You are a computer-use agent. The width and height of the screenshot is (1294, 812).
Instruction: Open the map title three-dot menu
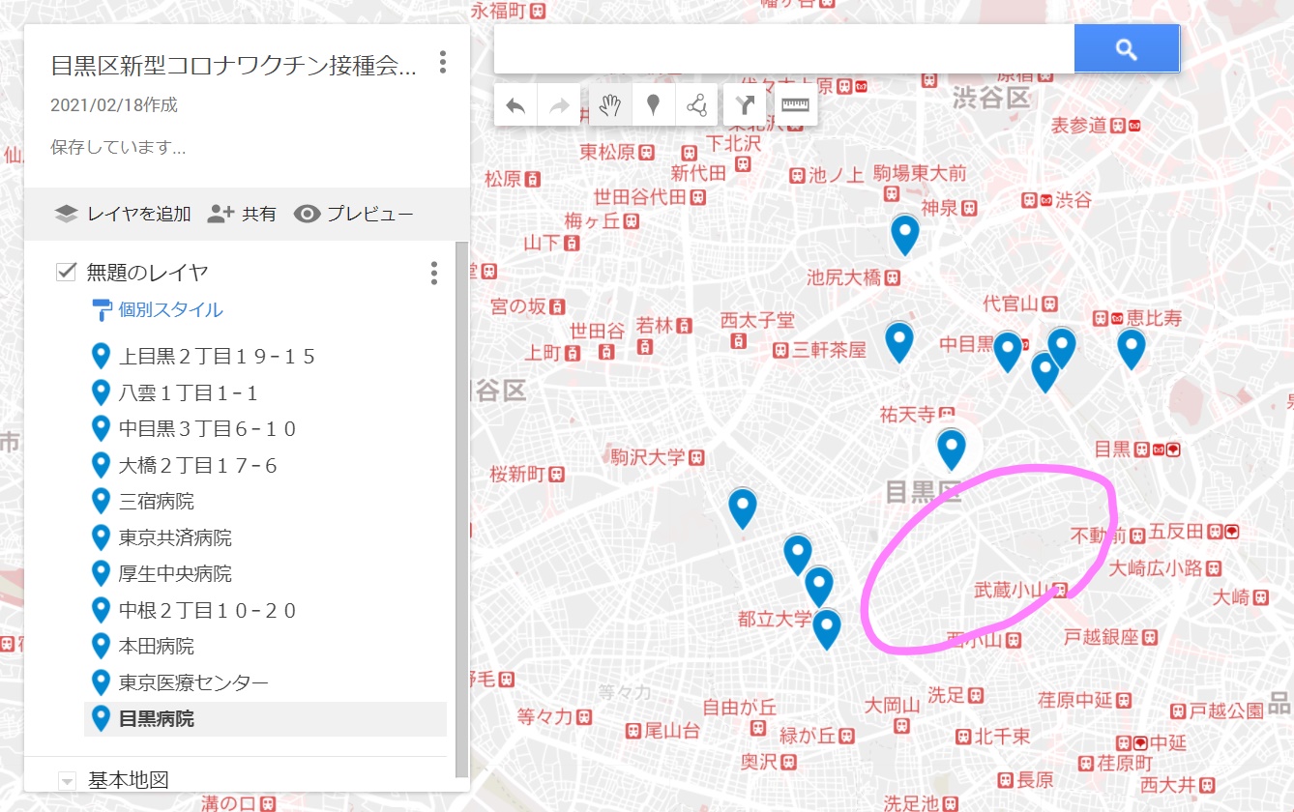pos(443,63)
